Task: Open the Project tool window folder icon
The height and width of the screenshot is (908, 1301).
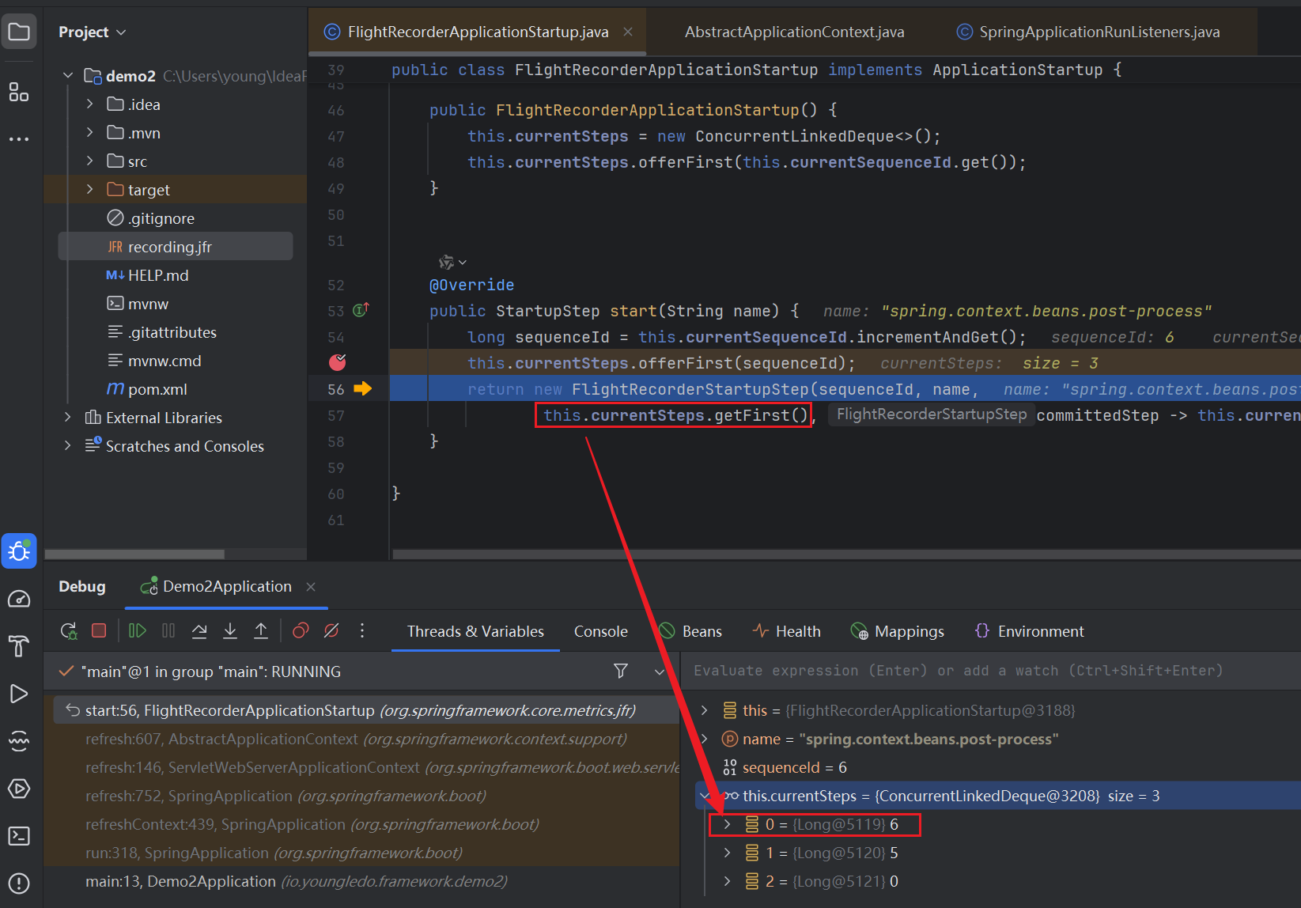Action: (x=19, y=32)
